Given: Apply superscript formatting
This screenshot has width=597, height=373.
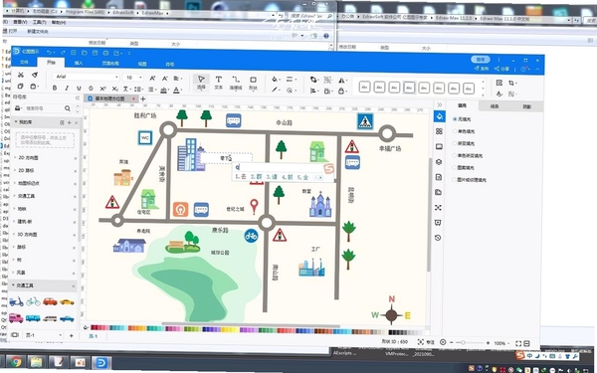Looking at the screenshot, I should pyautogui.click(x=102, y=89).
